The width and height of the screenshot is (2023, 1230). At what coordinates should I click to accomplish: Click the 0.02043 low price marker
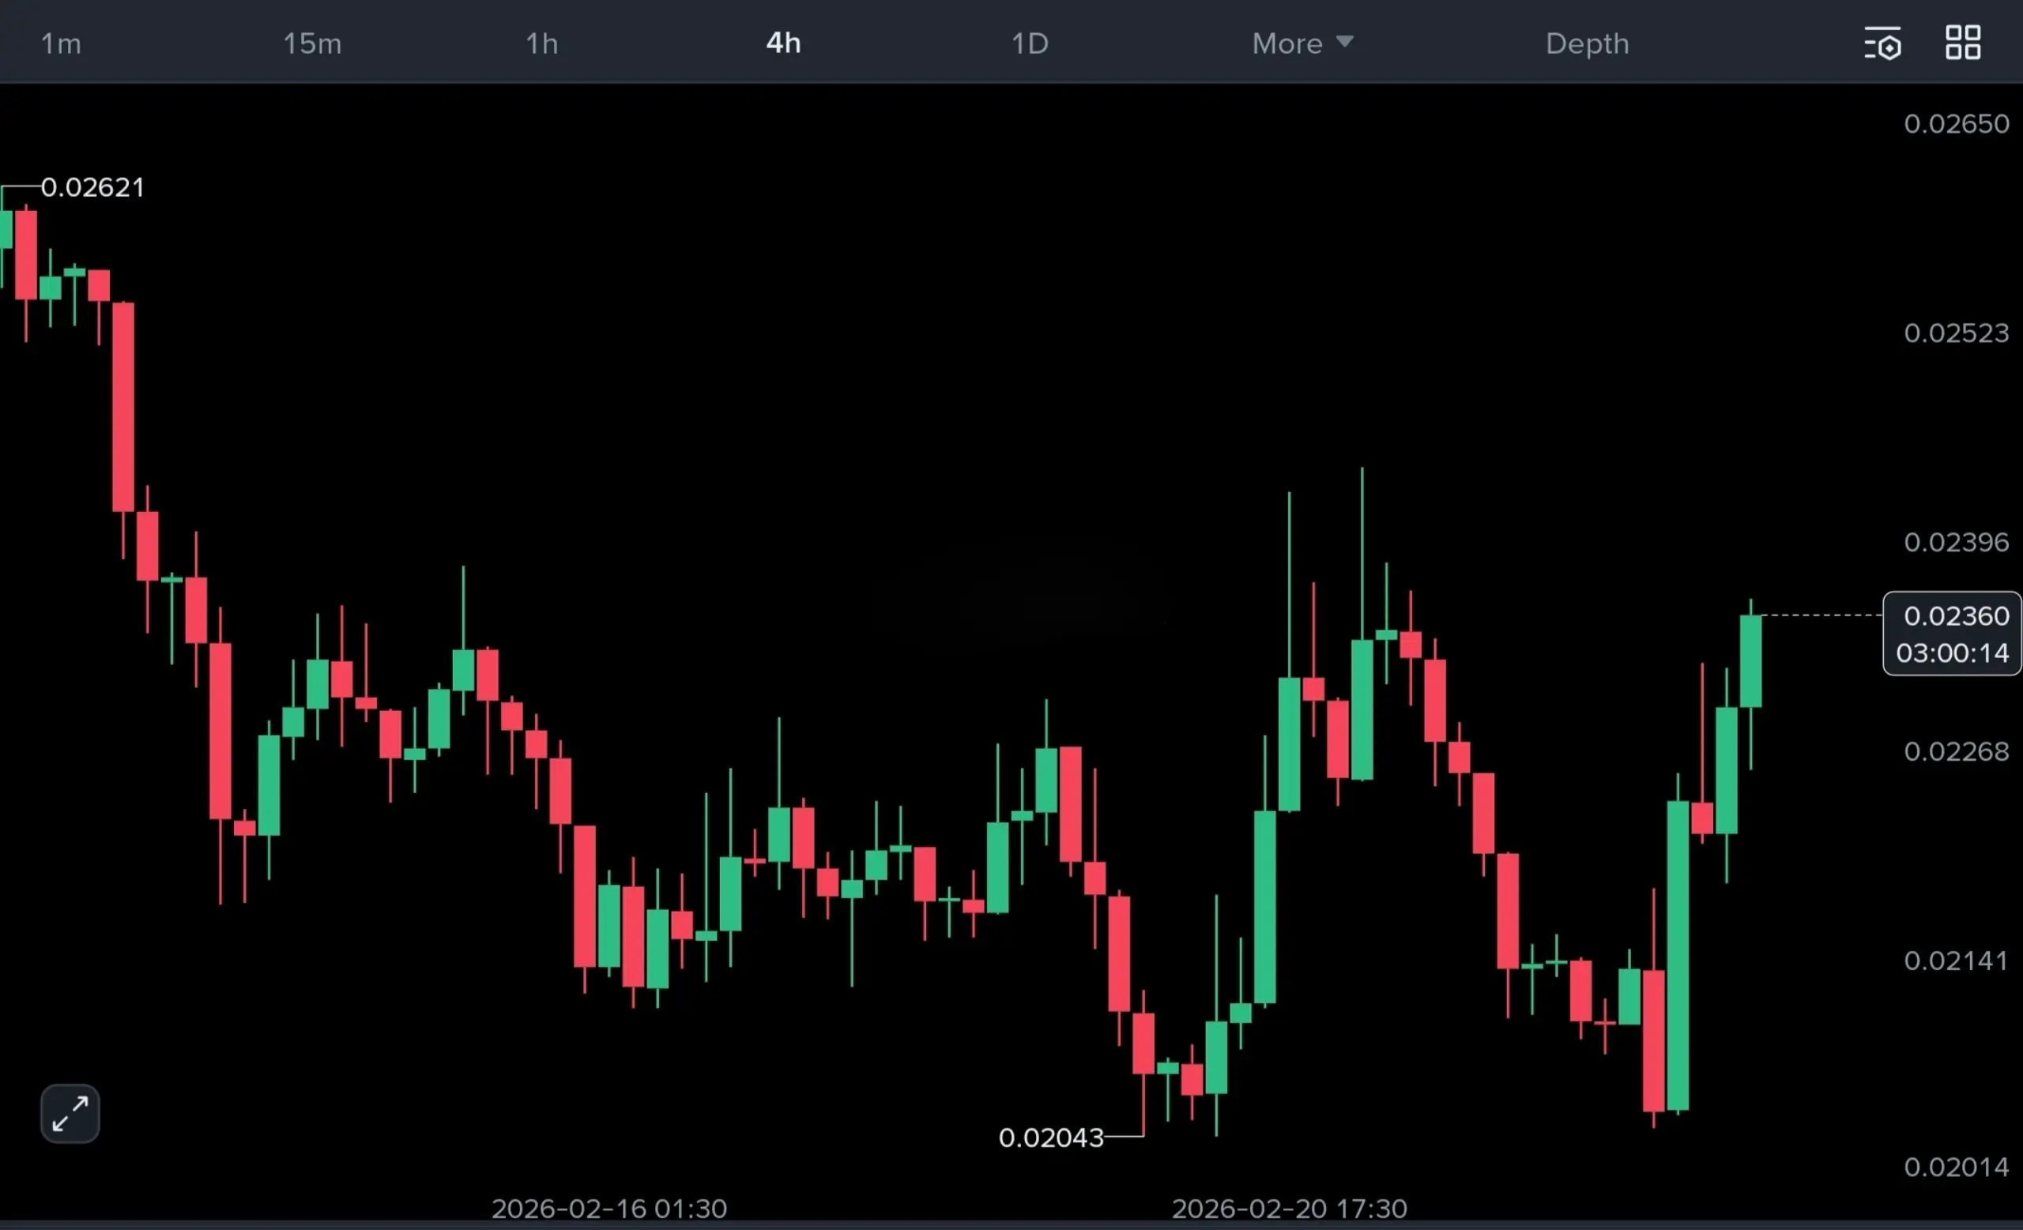pyautogui.click(x=1051, y=1138)
